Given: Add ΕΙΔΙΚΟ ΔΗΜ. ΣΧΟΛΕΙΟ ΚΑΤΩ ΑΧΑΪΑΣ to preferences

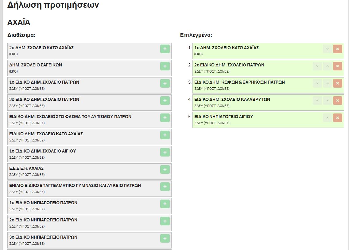Looking at the screenshot, I should pos(165,135).
